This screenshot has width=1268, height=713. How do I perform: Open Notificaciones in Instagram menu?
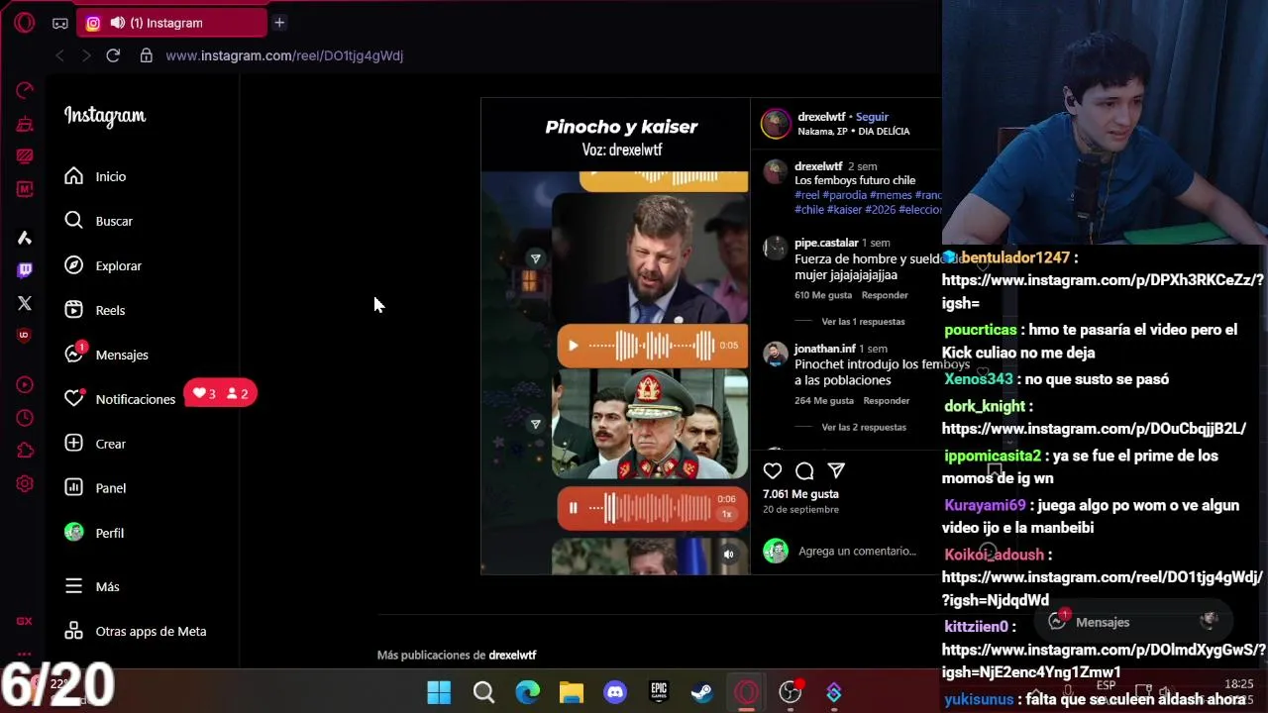tap(120, 399)
